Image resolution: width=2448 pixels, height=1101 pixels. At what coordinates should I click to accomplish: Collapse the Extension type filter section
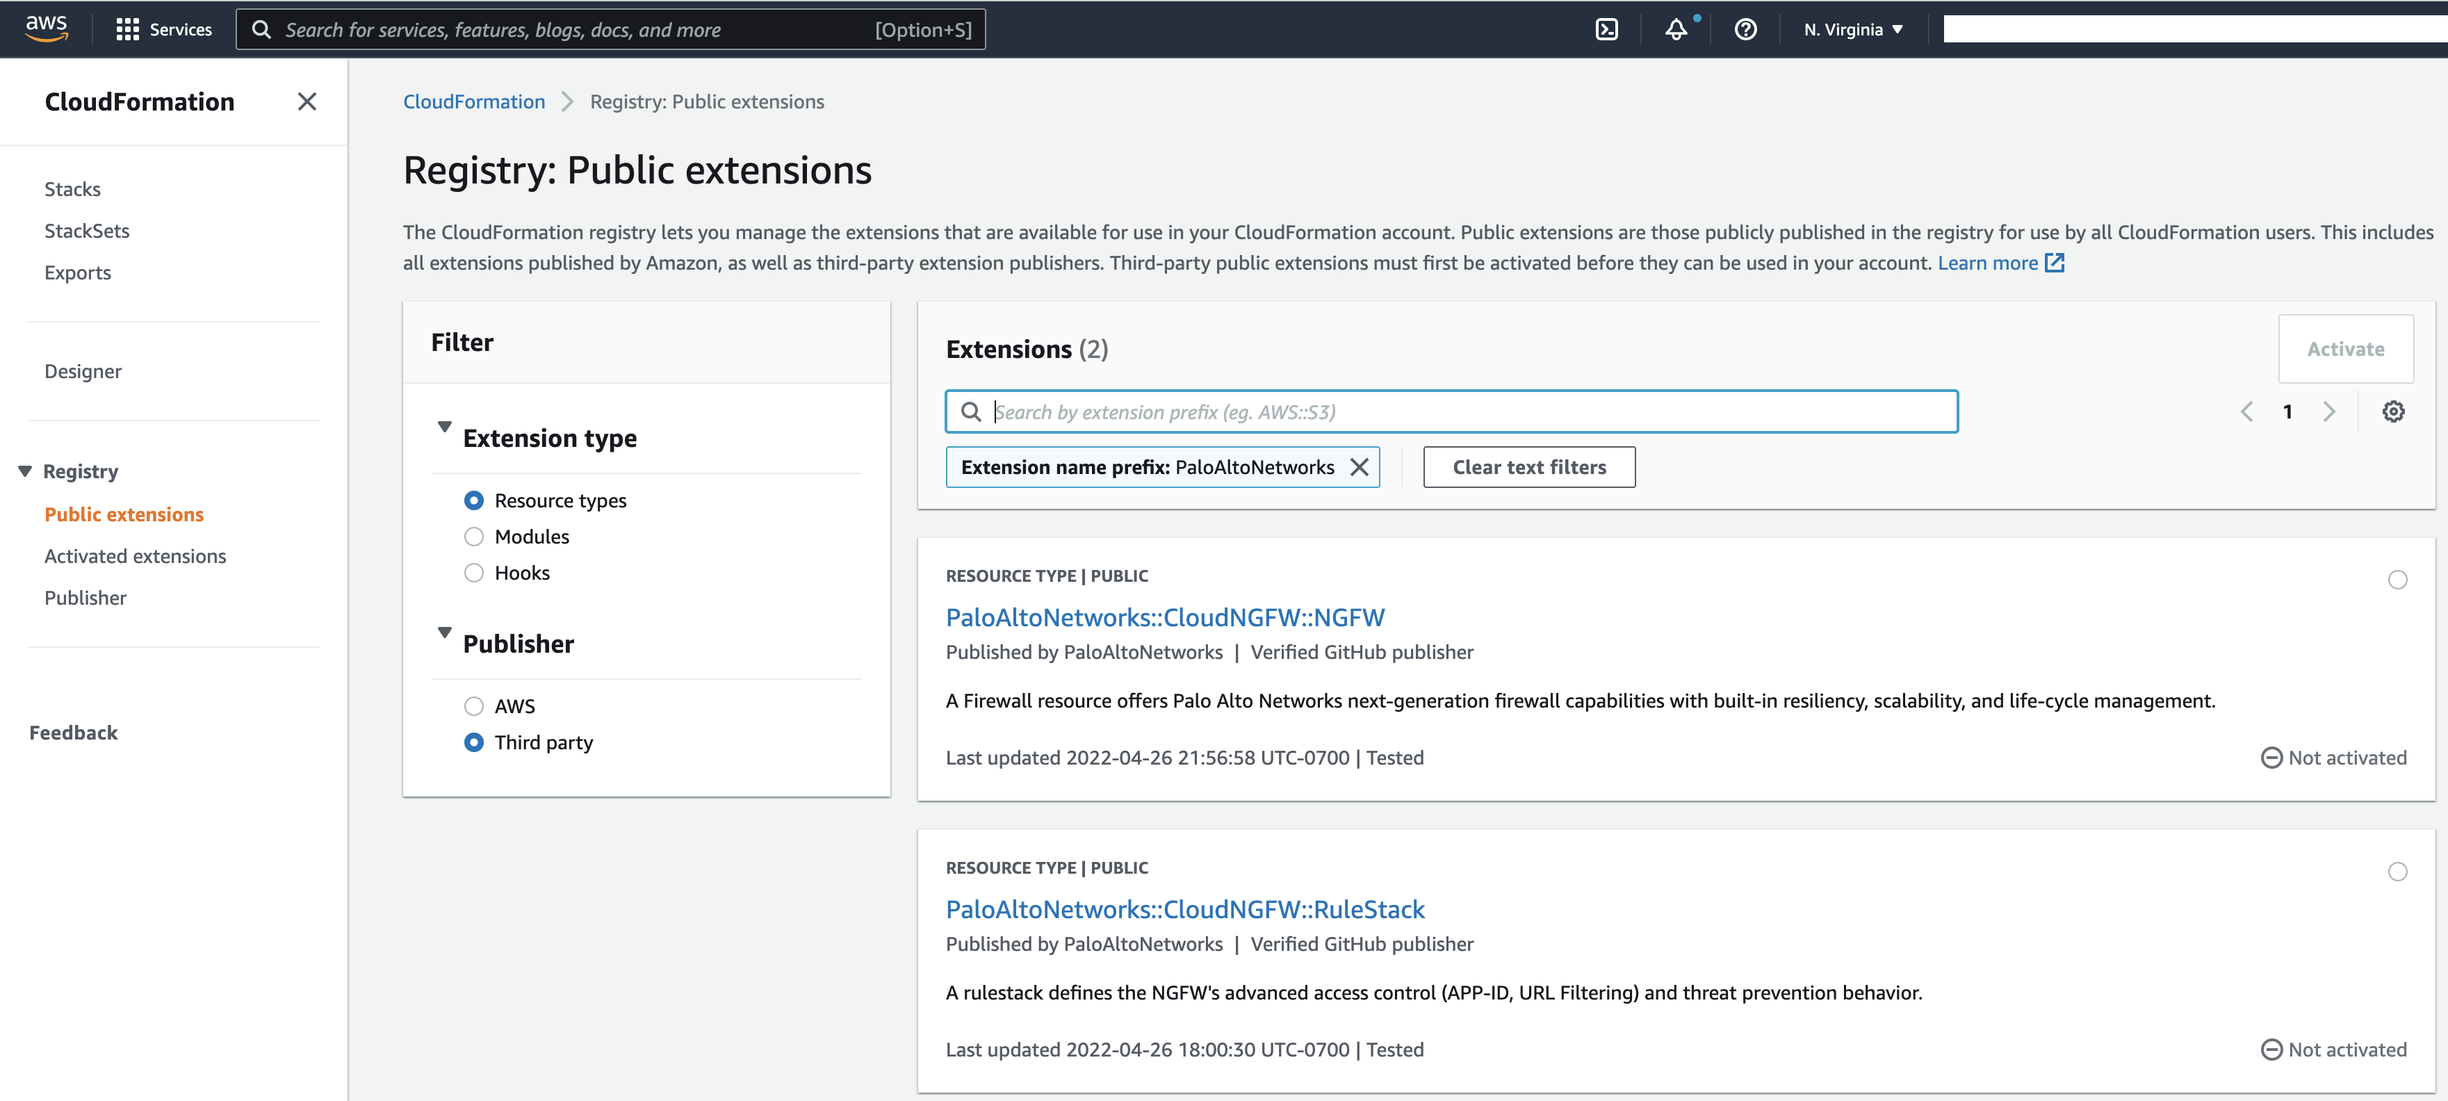pyautogui.click(x=443, y=427)
